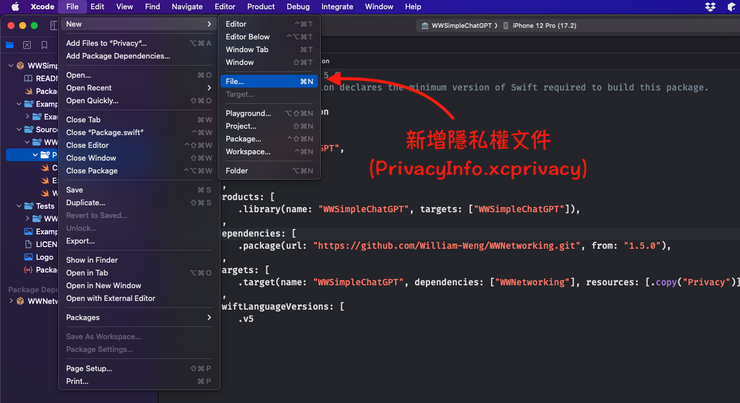Collapse the WWSimpleChatGPT root package
Screen dimensions: 740x403
(11, 66)
